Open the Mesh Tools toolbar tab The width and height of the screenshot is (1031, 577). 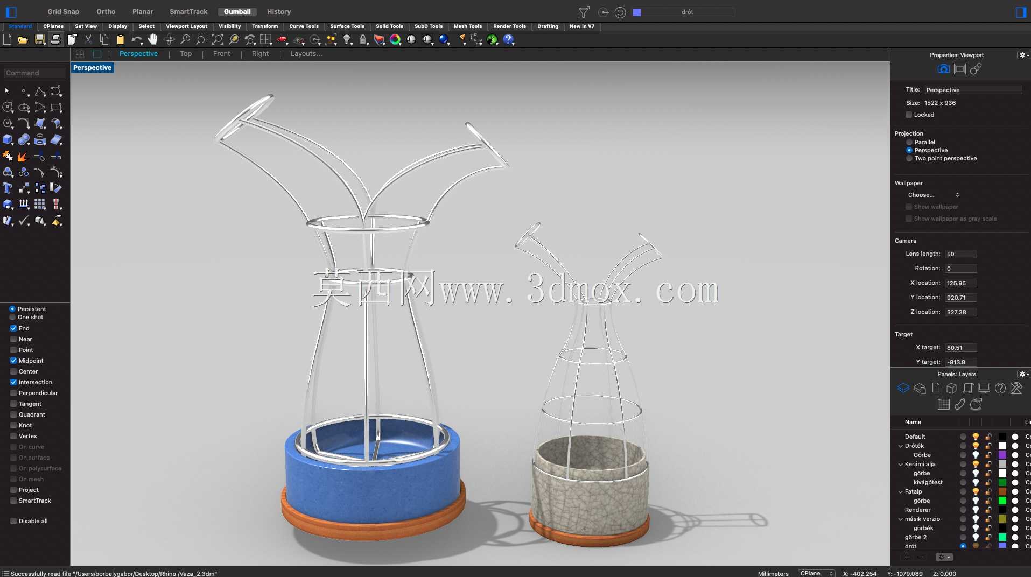click(467, 26)
